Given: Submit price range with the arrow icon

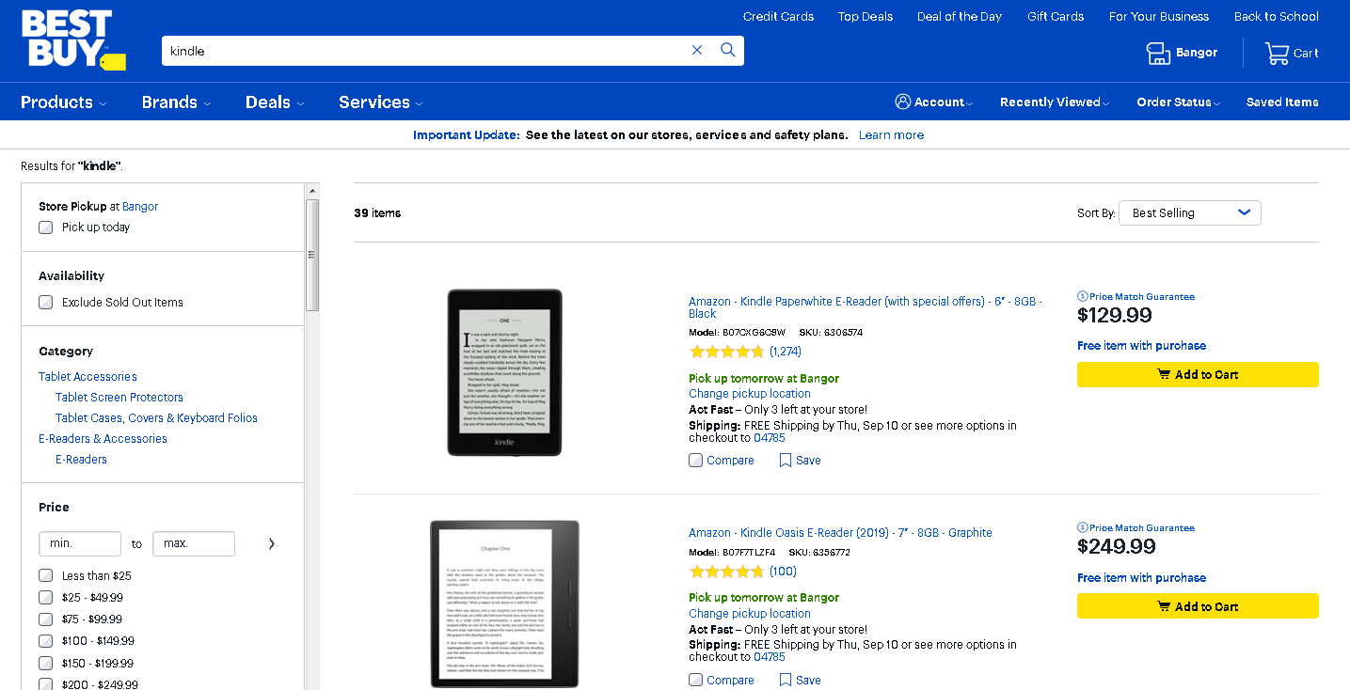Looking at the screenshot, I should (x=272, y=543).
